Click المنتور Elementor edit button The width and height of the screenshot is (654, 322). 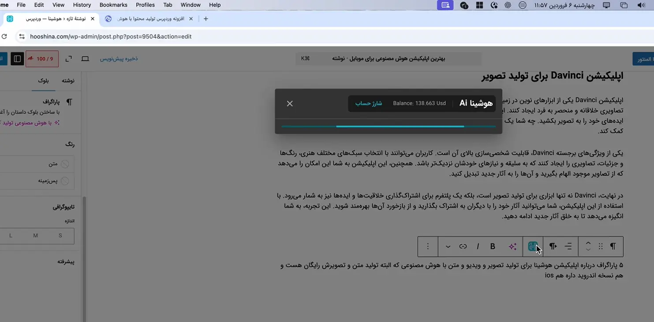coord(643,59)
